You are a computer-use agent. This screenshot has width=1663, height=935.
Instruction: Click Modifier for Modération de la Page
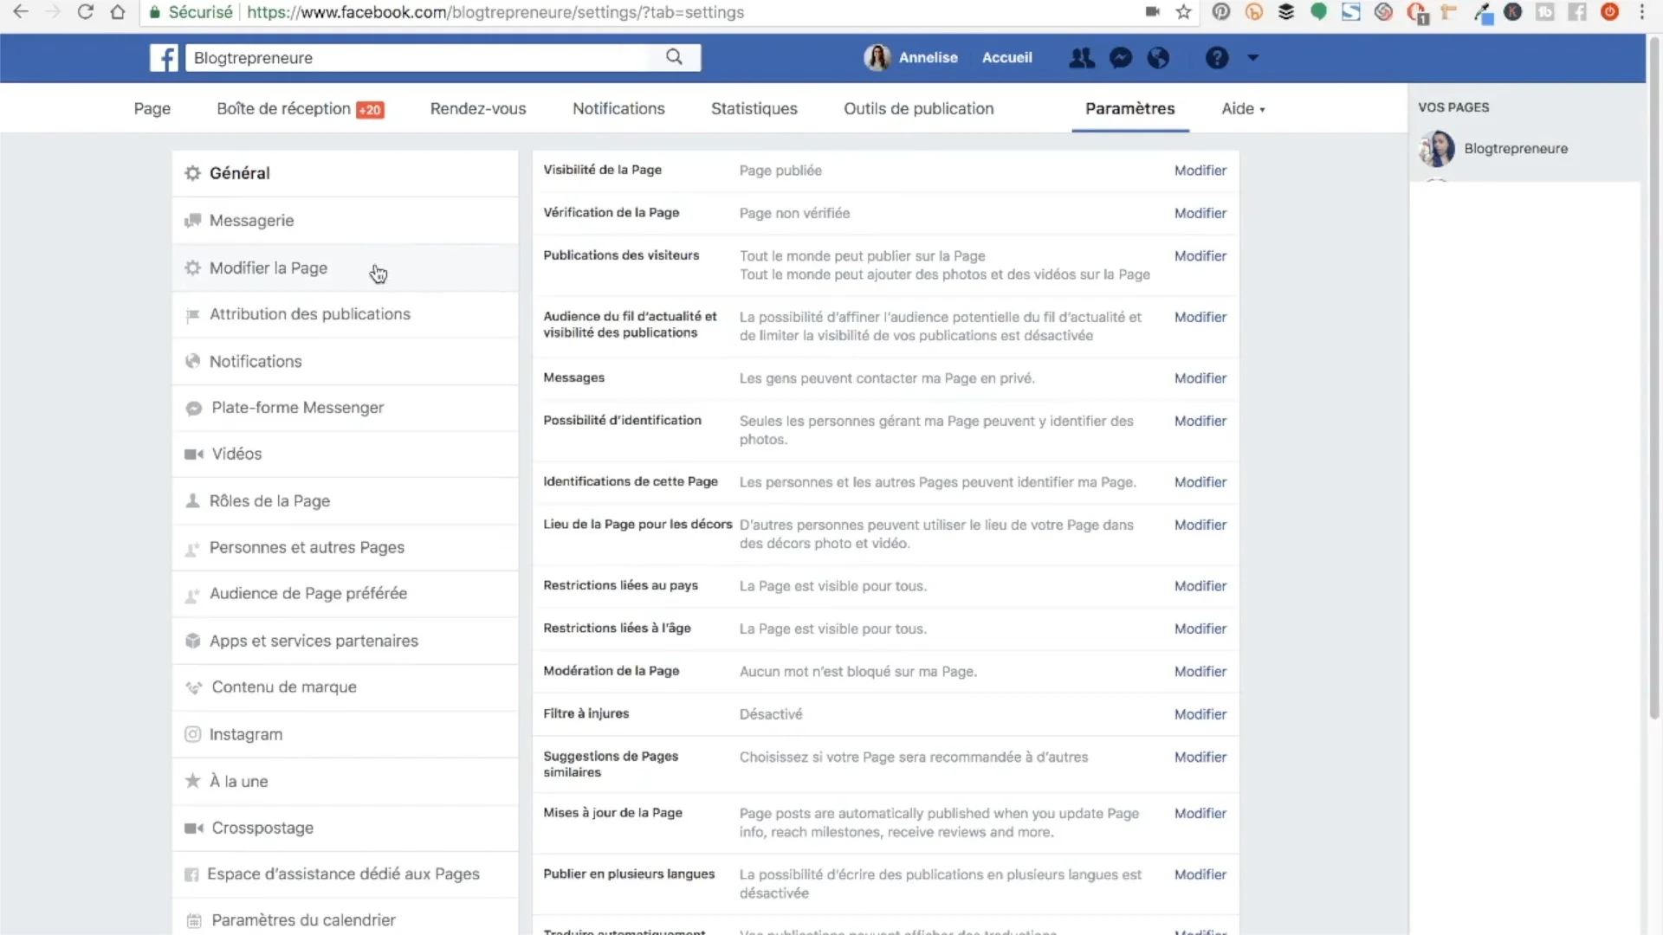[1200, 672]
